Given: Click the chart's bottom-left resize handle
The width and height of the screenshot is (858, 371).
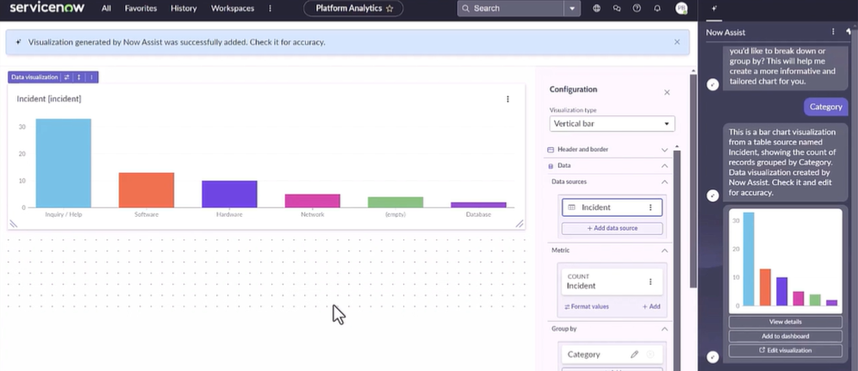Looking at the screenshot, I should click(x=14, y=224).
